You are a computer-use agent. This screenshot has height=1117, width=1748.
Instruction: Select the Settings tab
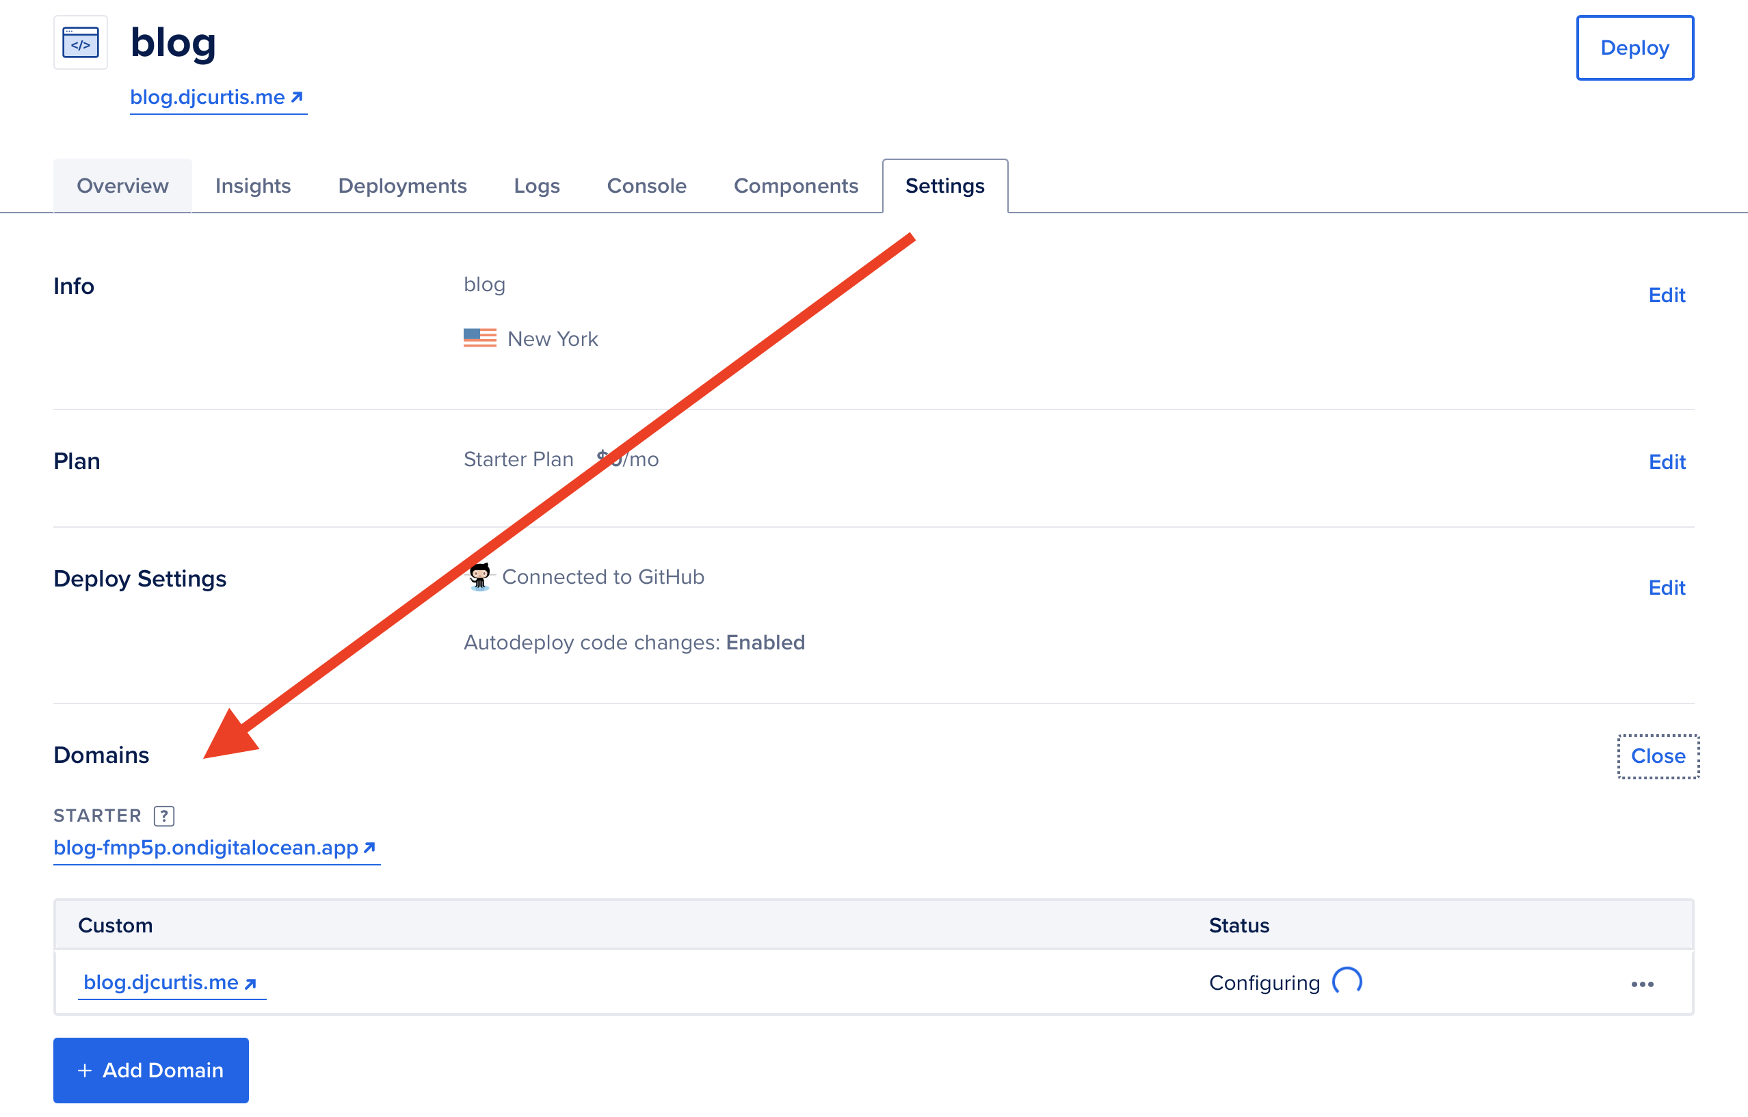(945, 186)
